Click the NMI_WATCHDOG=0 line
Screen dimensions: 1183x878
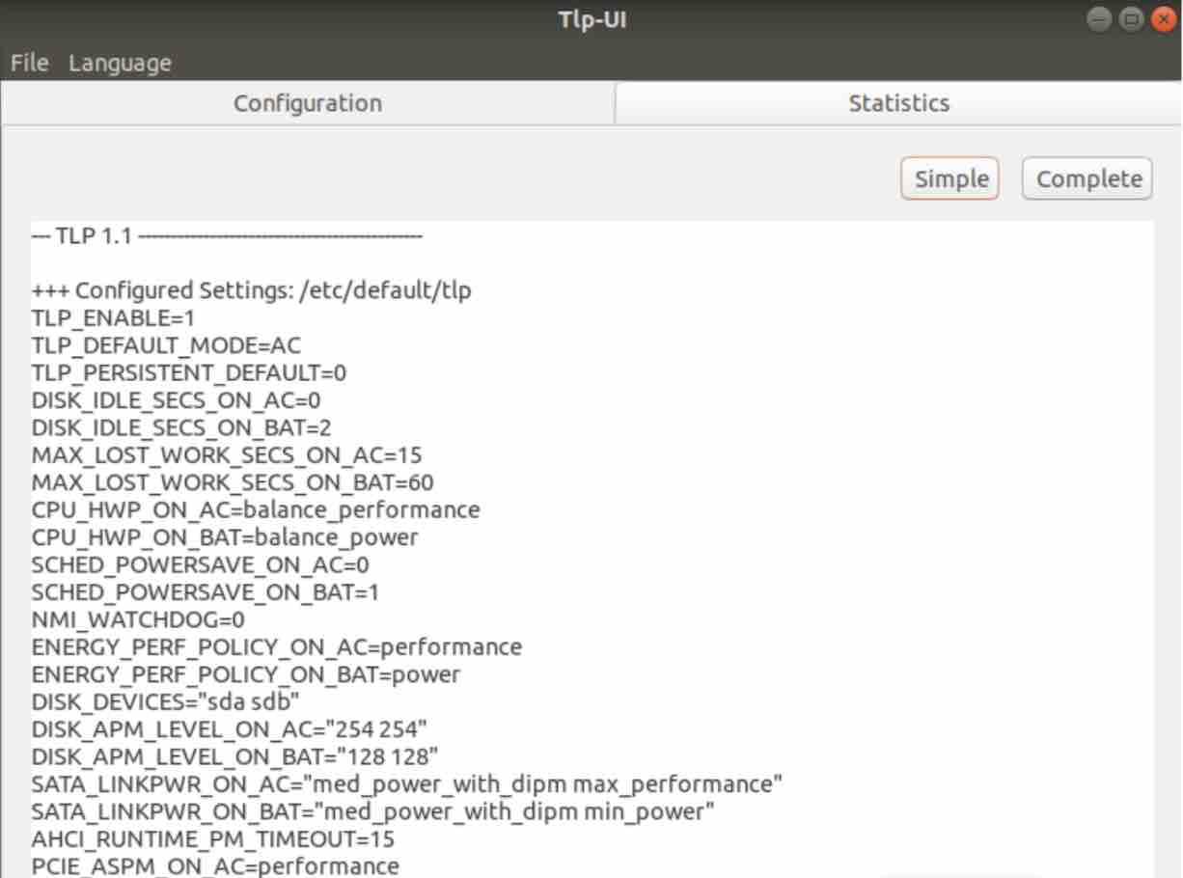(138, 619)
